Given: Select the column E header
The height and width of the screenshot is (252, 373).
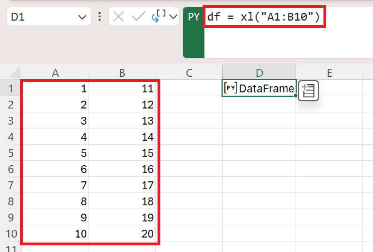Looking at the screenshot, I should (x=329, y=72).
